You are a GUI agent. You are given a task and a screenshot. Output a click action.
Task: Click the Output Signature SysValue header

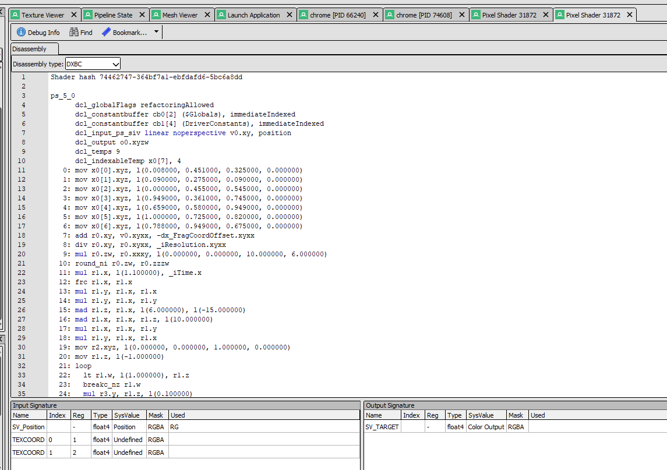[x=486, y=415]
